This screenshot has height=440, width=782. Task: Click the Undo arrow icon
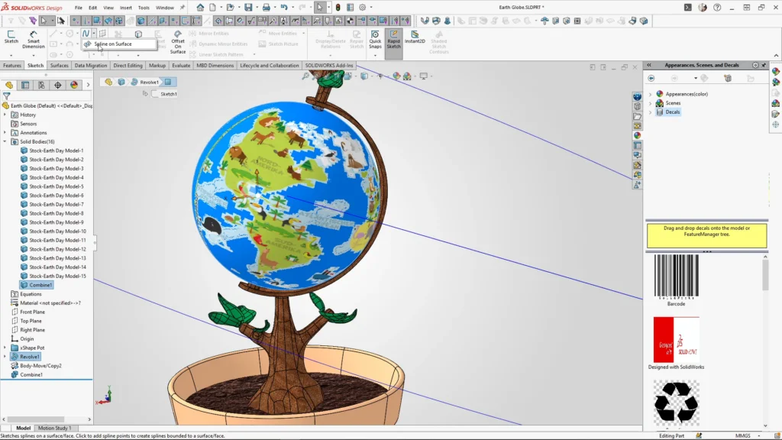pos(284,8)
